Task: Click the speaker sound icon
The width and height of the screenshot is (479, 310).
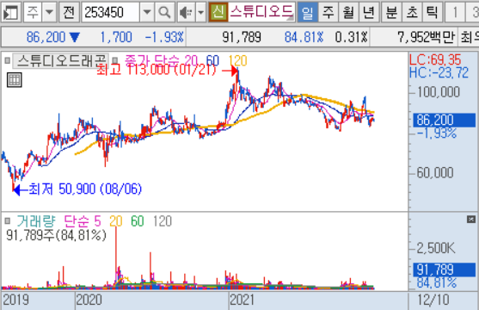Action: coord(186,12)
